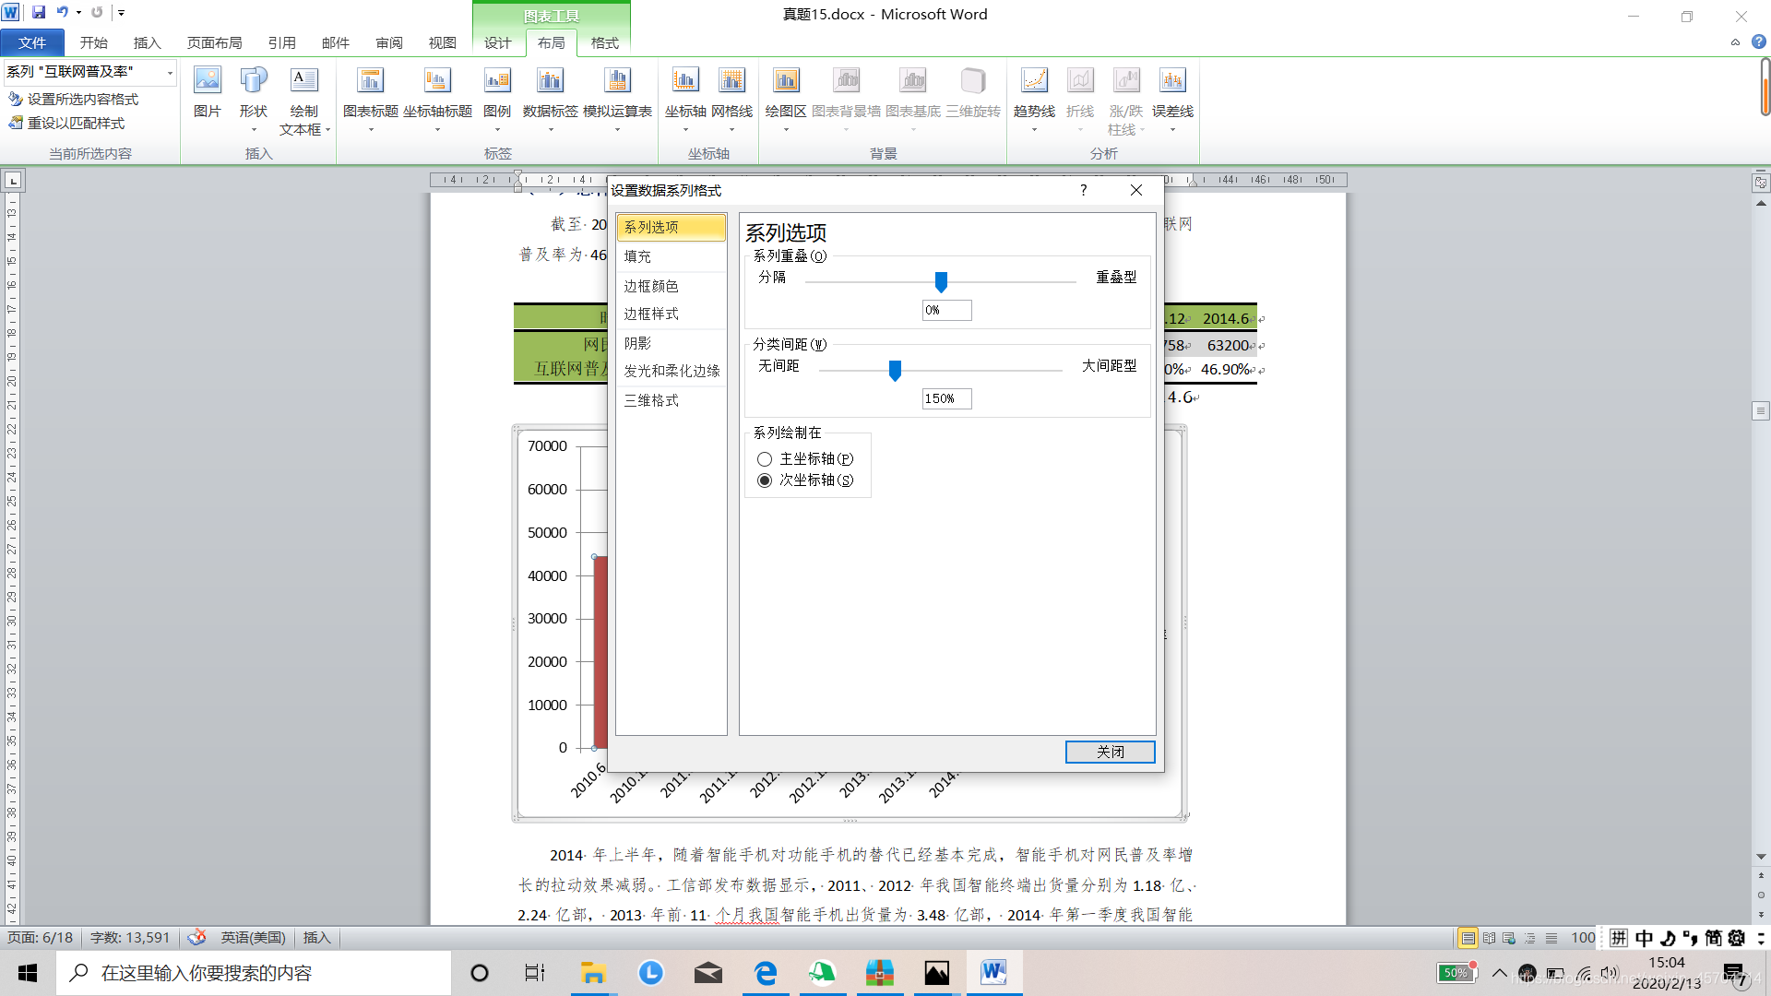Screen dimensions: 1771x996
Task: Select the 次坐标轴 radio button
Action: [x=765, y=480]
